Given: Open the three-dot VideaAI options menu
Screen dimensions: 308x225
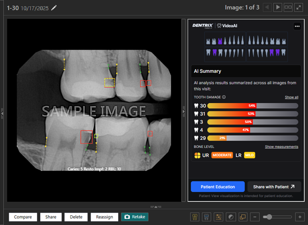Looking at the screenshot, I should tap(297, 26).
